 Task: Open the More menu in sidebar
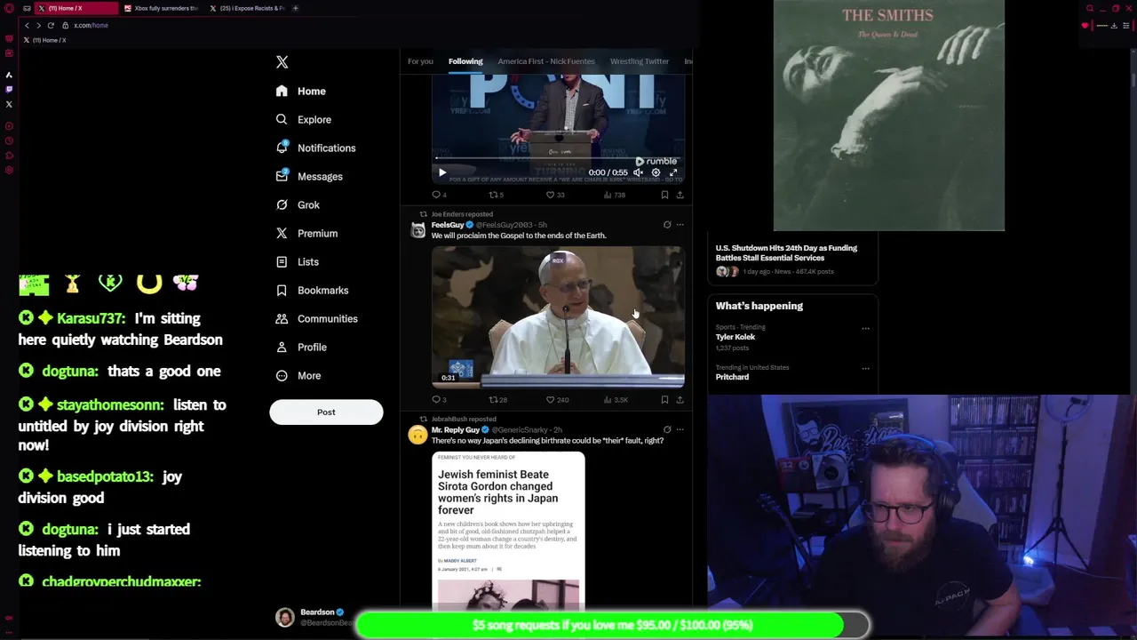pyautogui.click(x=298, y=375)
